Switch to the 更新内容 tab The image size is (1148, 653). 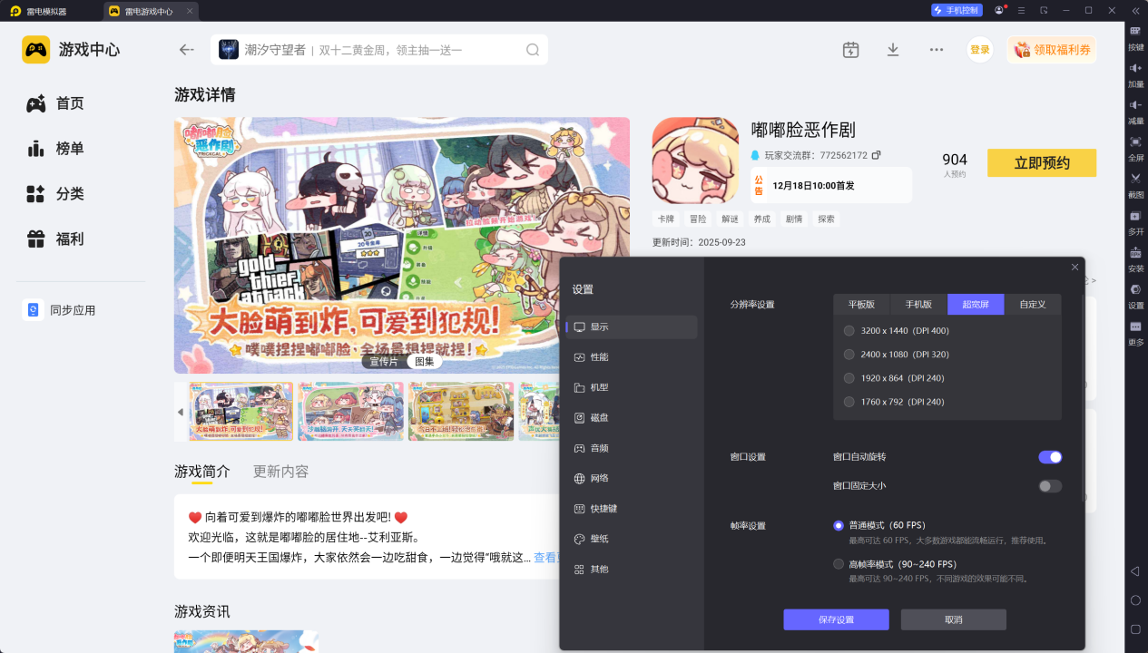tap(280, 472)
